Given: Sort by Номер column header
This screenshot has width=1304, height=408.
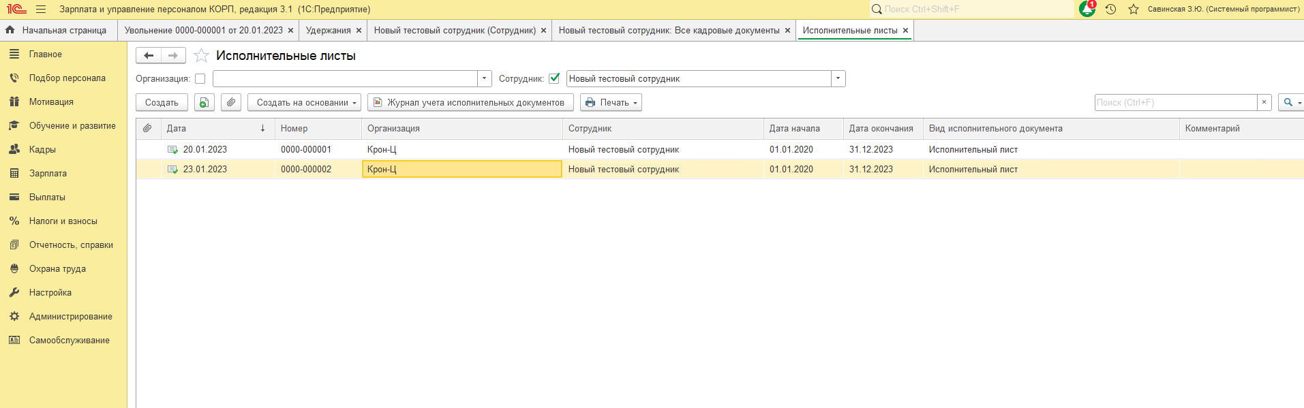Looking at the screenshot, I should (x=318, y=128).
